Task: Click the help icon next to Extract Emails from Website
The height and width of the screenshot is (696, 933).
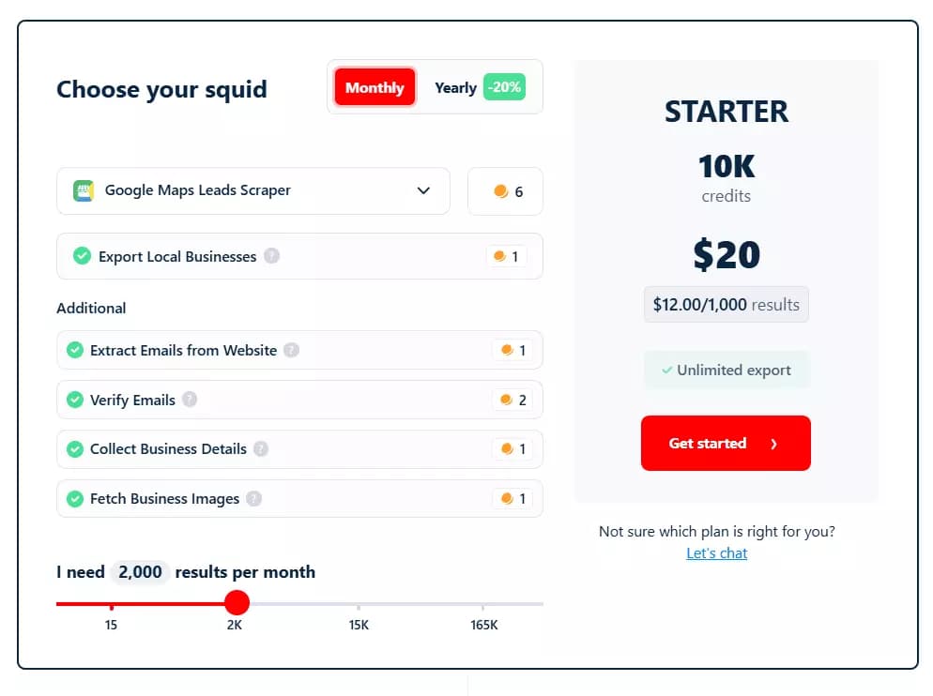Action: pyautogui.click(x=294, y=351)
